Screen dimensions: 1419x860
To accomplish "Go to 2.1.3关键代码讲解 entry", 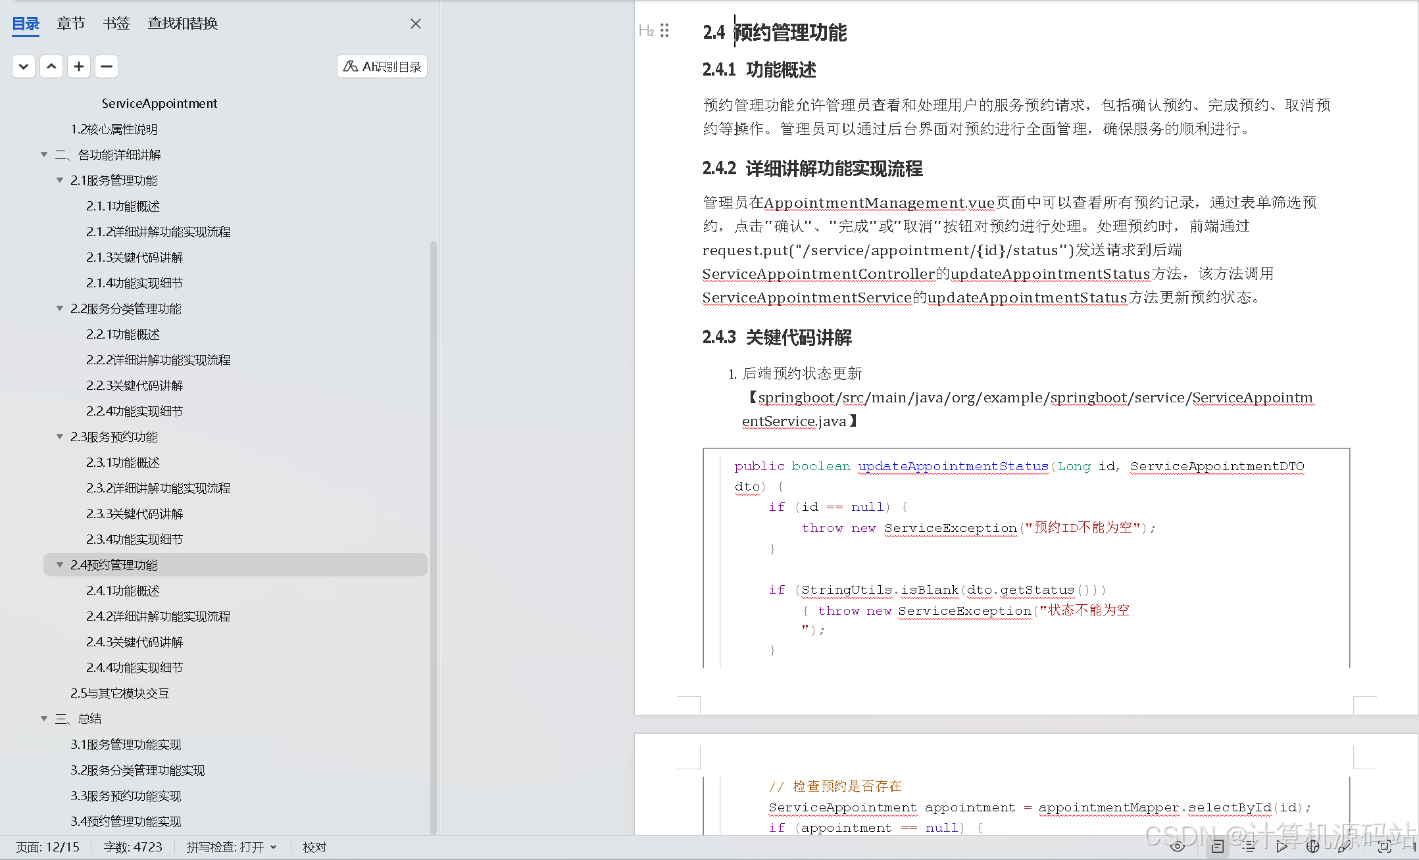I will pos(135,257).
